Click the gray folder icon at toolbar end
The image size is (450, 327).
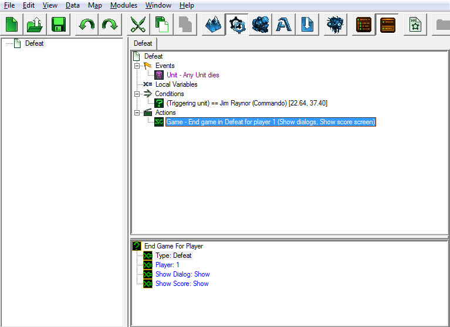[x=442, y=25]
